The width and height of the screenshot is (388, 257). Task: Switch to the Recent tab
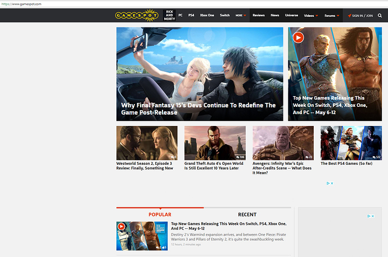[x=247, y=214]
